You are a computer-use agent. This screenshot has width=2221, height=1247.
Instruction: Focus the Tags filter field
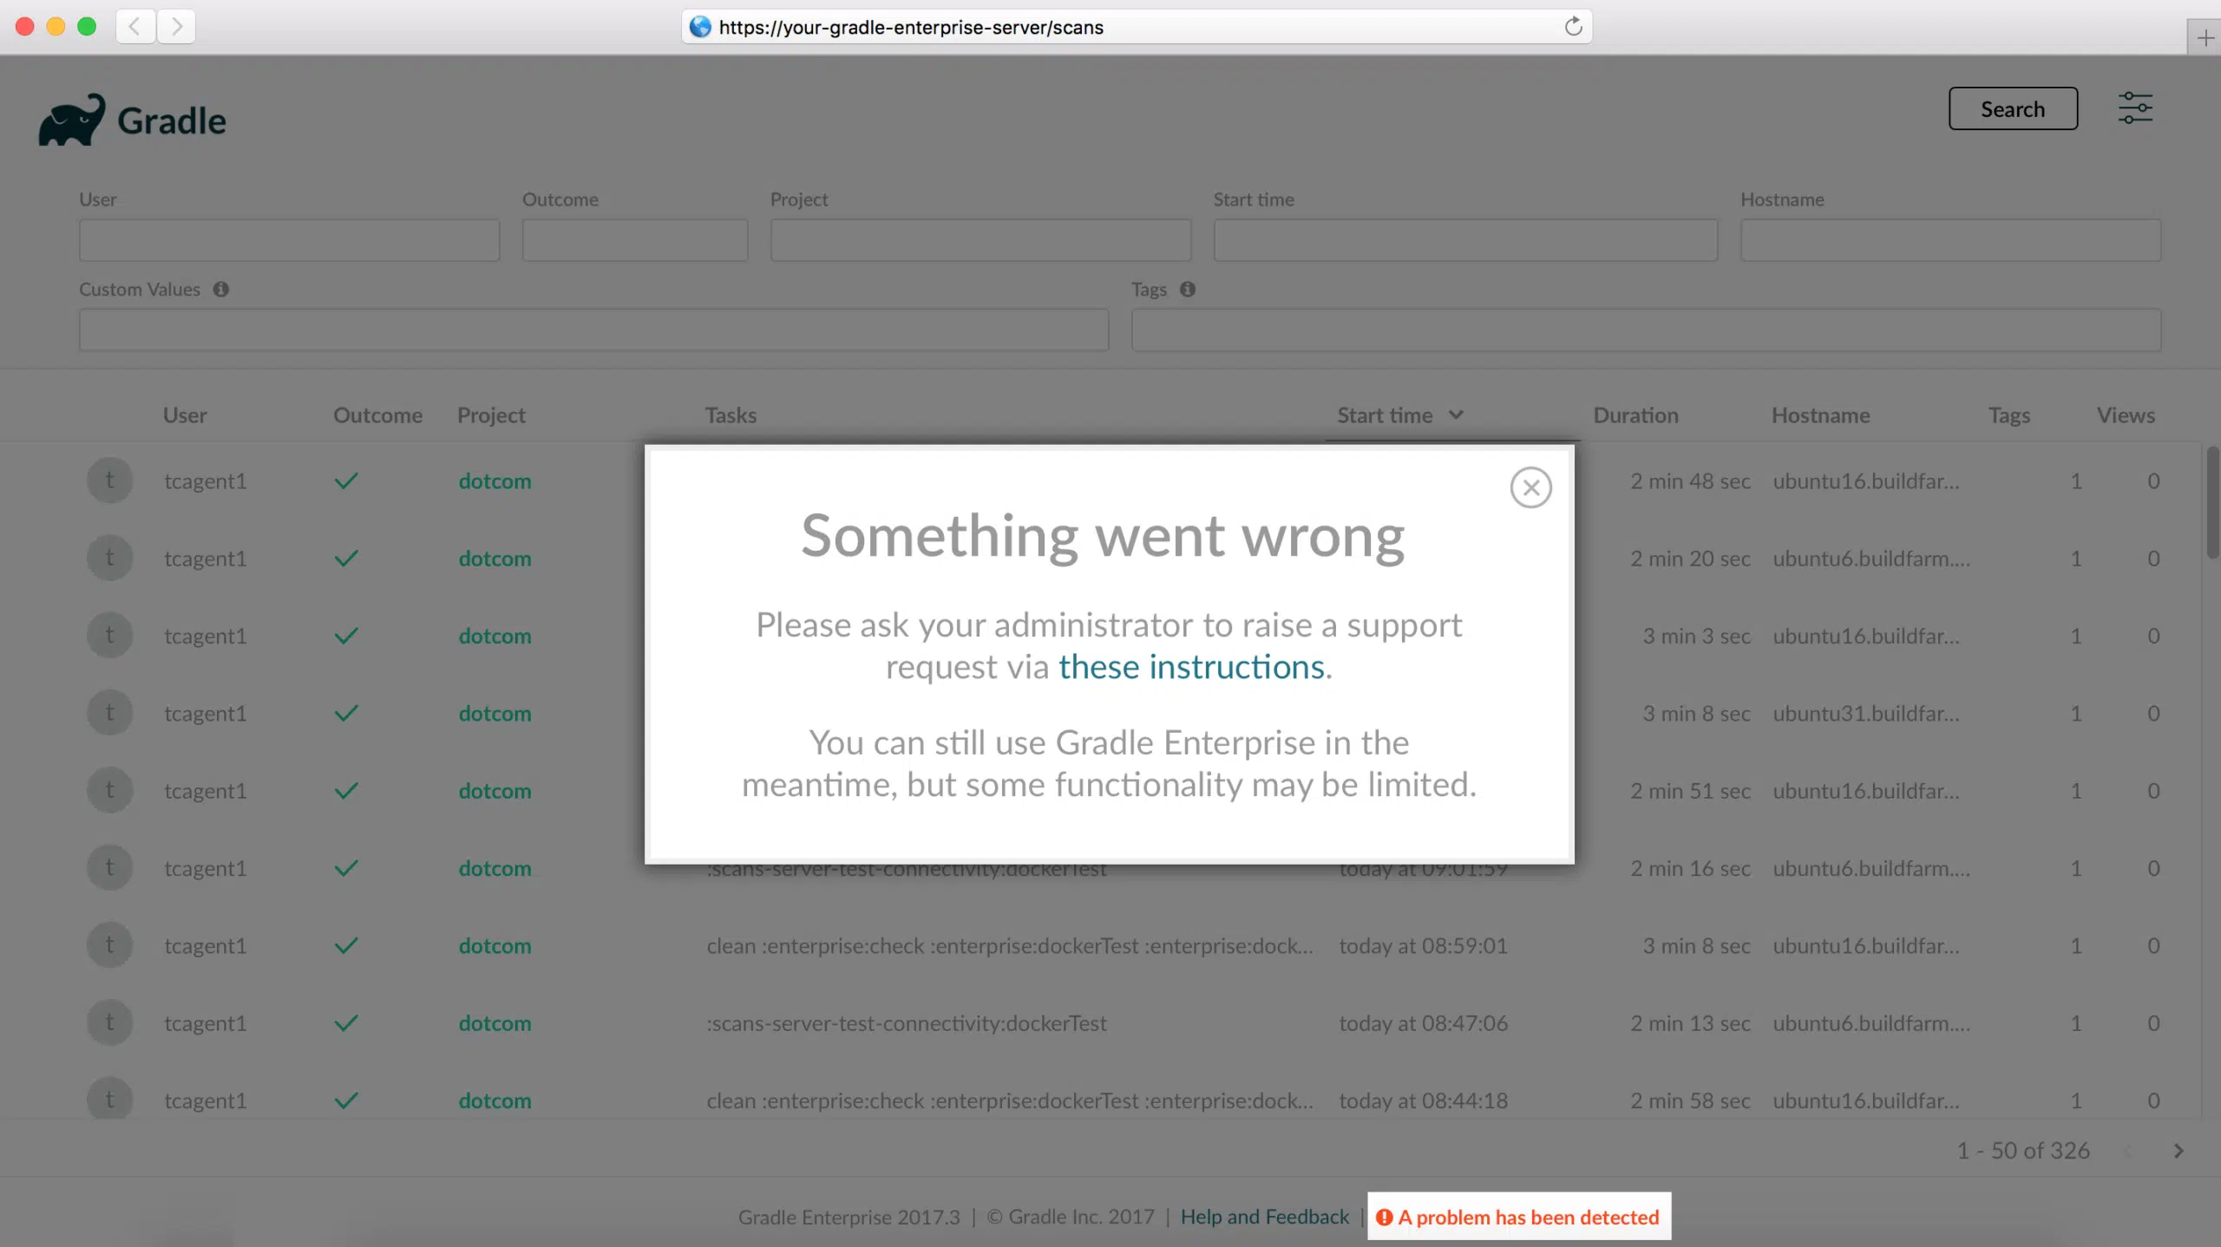click(1646, 330)
